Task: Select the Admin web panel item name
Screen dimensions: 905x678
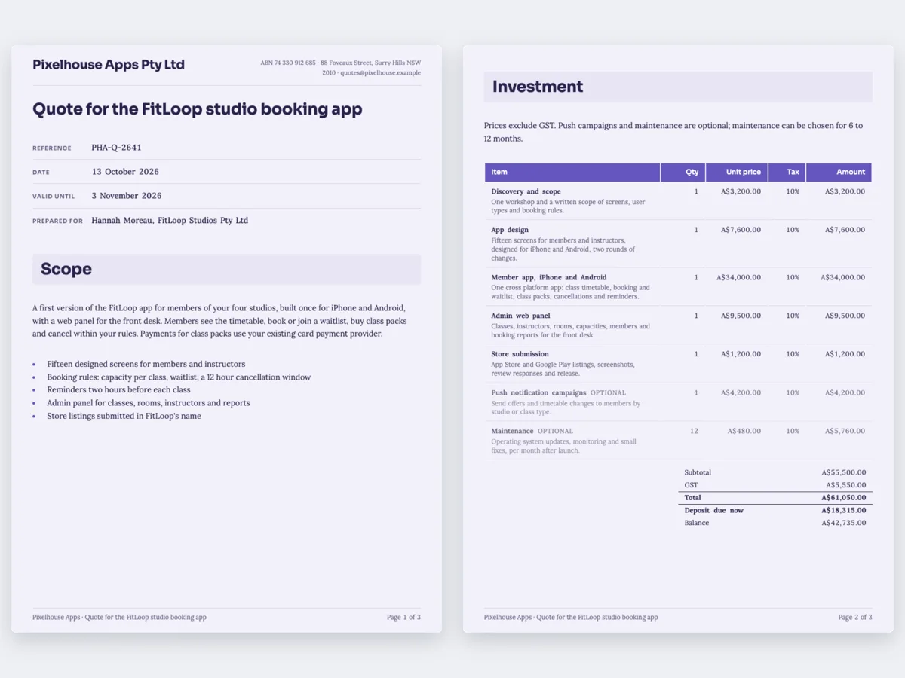Action: pos(520,316)
